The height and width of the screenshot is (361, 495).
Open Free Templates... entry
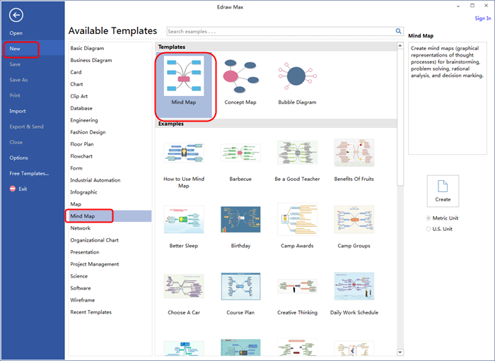(x=29, y=173)
